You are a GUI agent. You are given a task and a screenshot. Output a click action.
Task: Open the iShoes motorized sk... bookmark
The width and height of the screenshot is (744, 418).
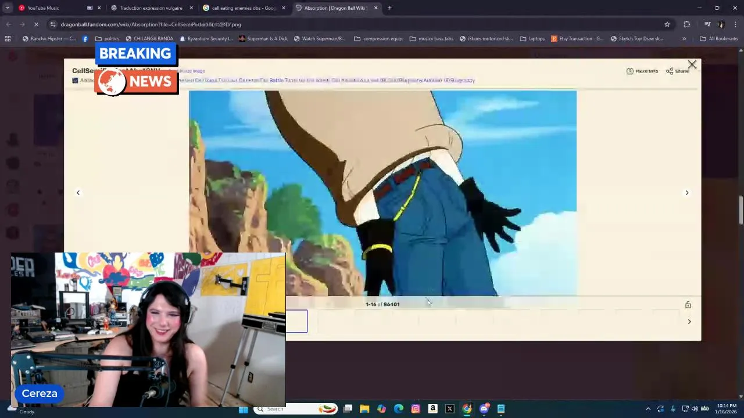(486, 39)
